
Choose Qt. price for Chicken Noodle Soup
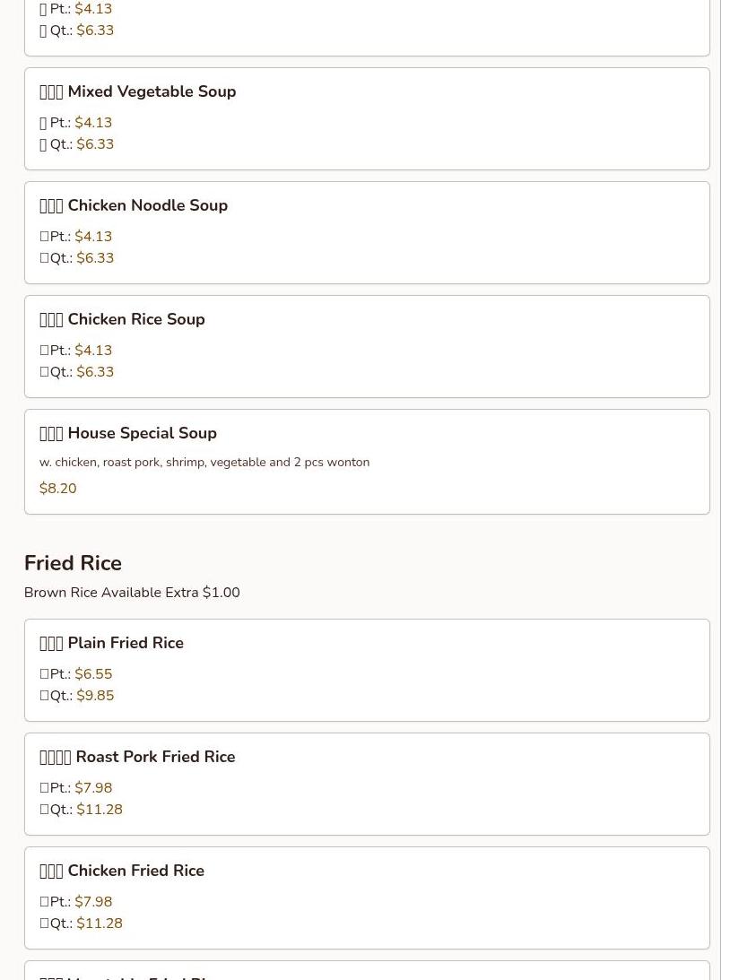click(x=95, y=258)
